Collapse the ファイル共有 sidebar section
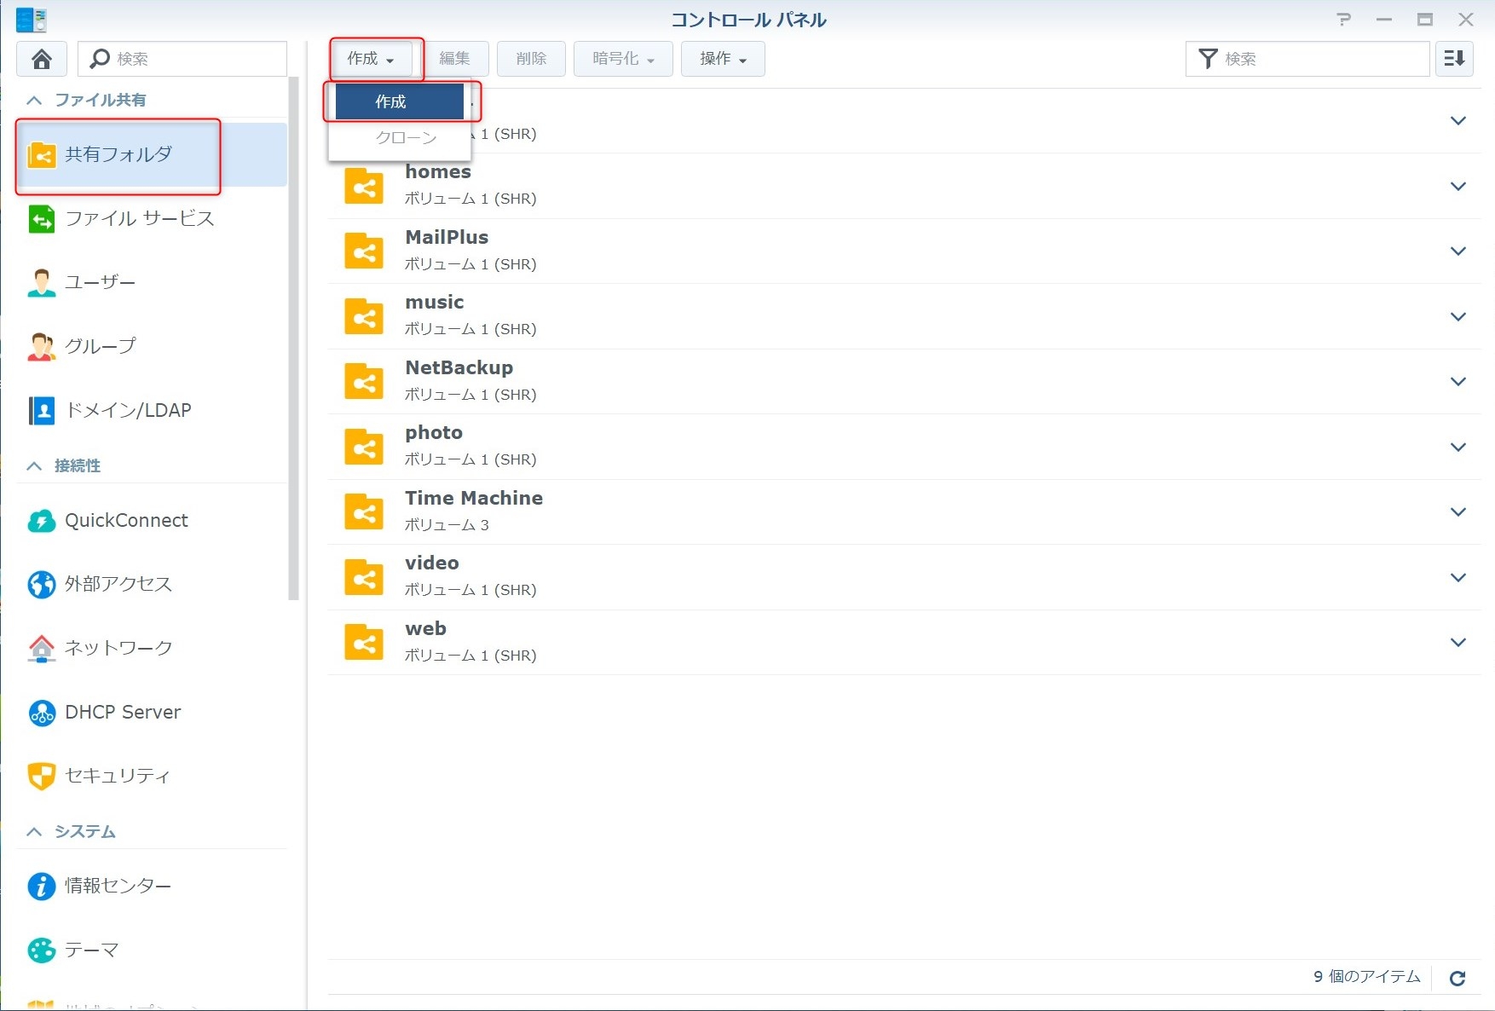This screenshot has height=1011, width=1495. 34,101
